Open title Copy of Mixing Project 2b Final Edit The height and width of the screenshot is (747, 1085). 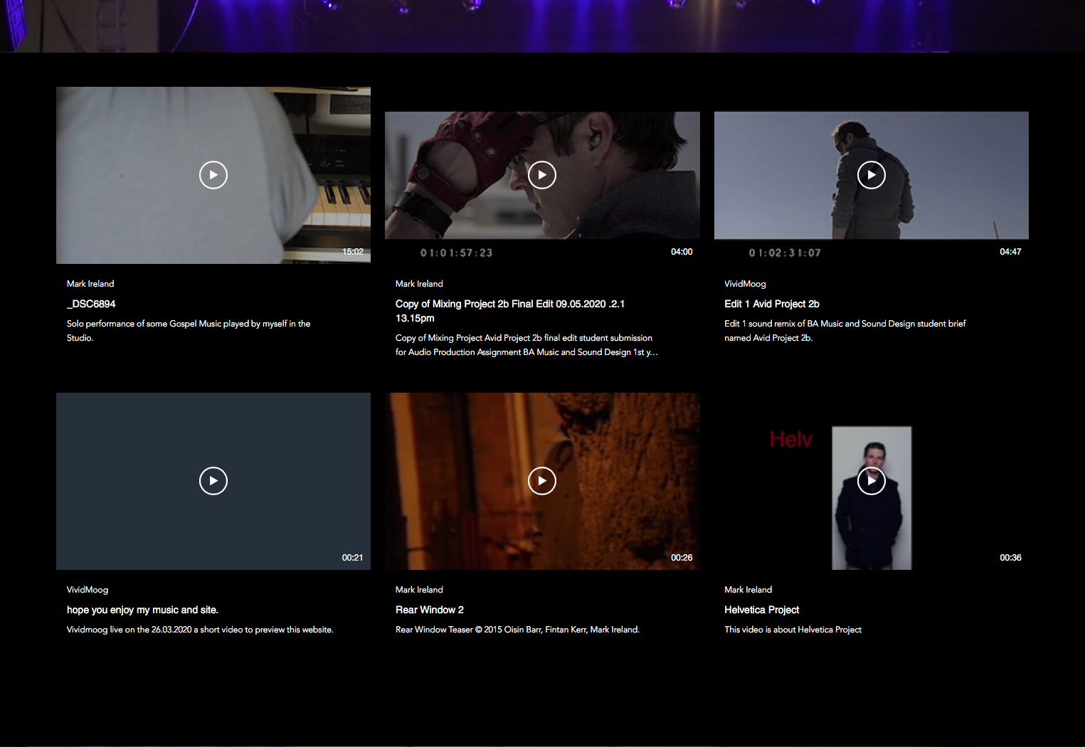coord(510,311)
